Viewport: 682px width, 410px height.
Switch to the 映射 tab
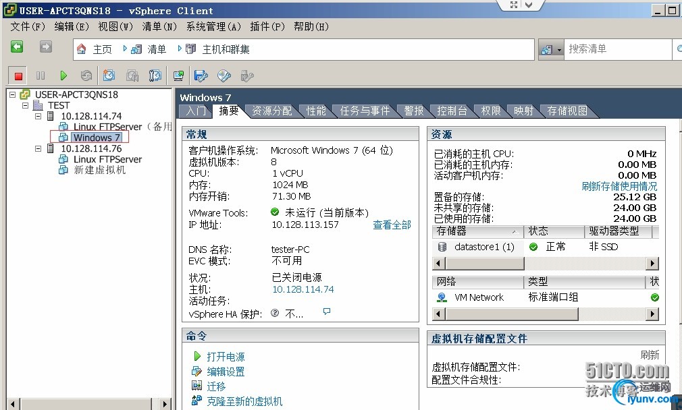click(x=523, y=111)
